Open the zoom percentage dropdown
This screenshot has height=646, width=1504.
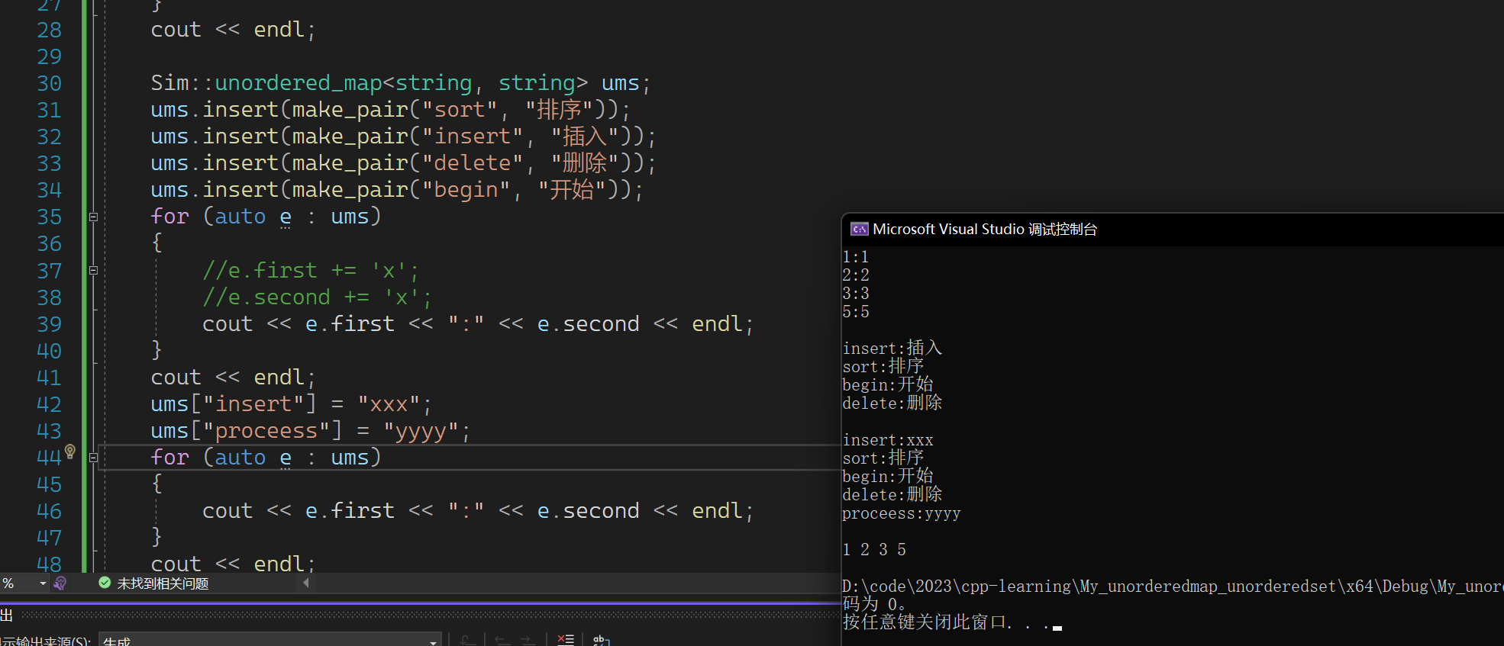tap(43, 583)
